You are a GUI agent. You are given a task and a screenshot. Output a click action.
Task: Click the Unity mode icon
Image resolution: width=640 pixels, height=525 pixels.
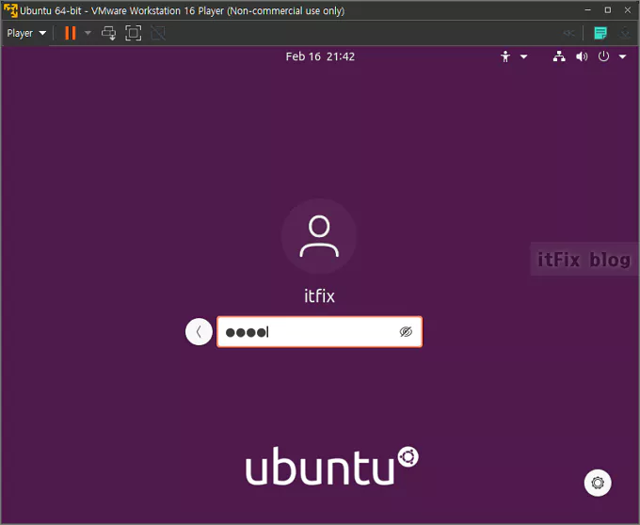coord(158,33)
